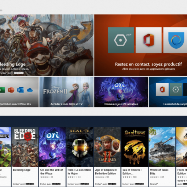Click 'Halo : La collection le Major' title
187x187 pixels.
[79, 172]
